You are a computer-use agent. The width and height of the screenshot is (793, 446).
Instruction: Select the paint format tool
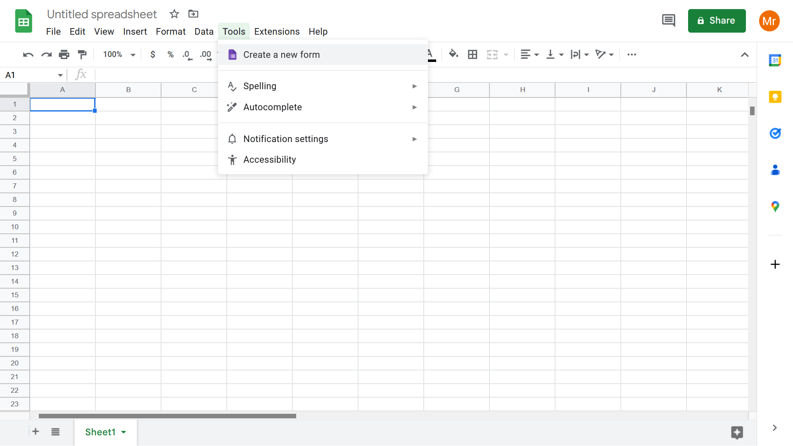pyautogui.click(x=82, y=55)
